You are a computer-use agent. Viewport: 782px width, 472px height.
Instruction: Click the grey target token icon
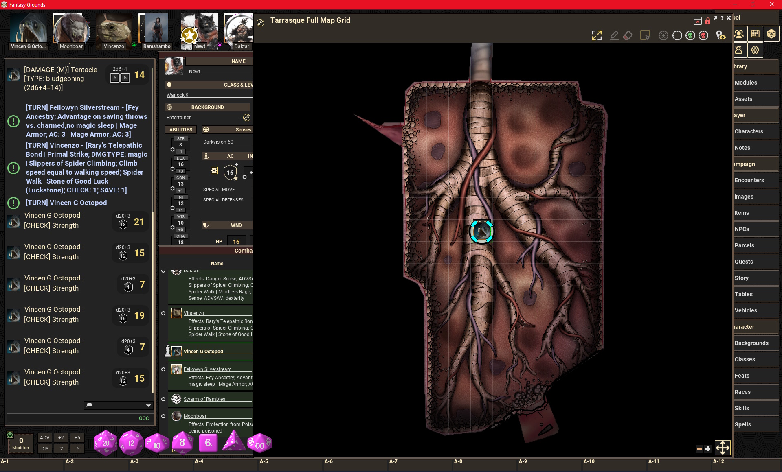(x=663, y=35)
